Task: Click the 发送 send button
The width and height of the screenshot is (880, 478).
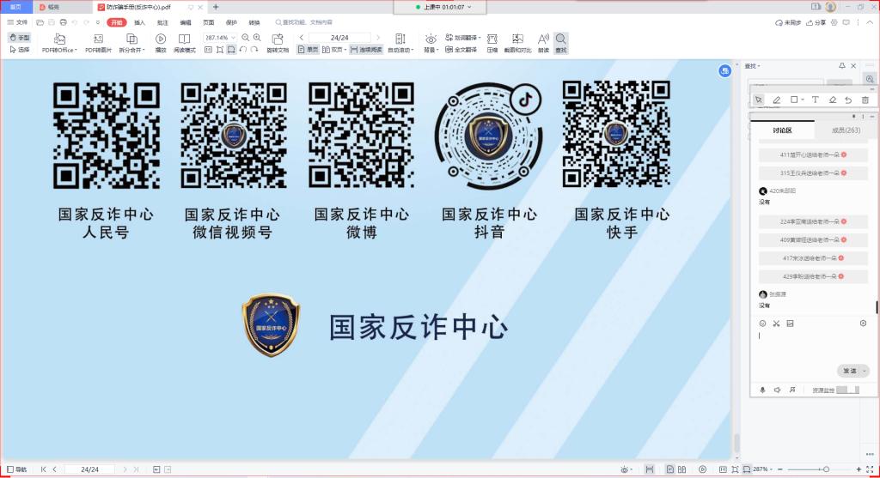Action: coord(849,371)
